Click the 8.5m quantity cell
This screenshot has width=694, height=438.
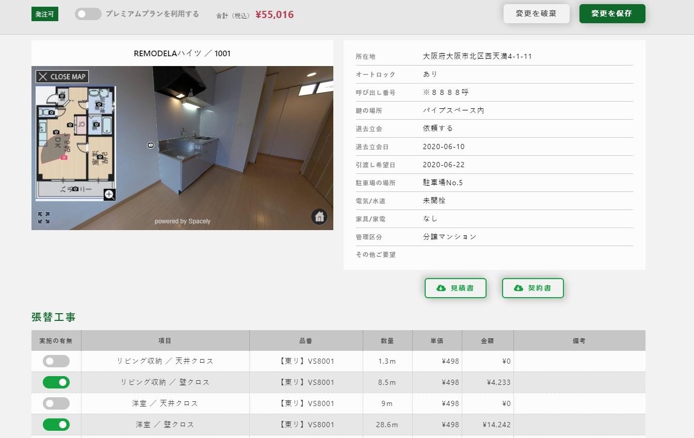(387, 382)
